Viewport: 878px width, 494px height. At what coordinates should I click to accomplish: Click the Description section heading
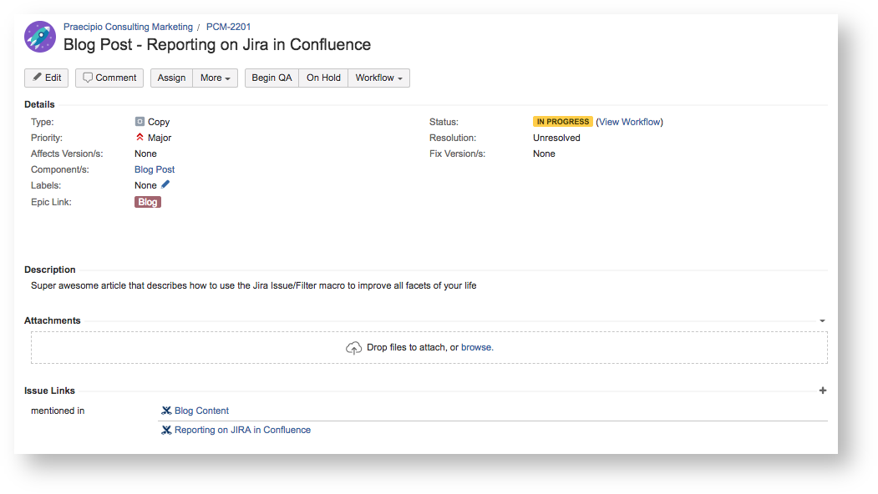point(50,270)
